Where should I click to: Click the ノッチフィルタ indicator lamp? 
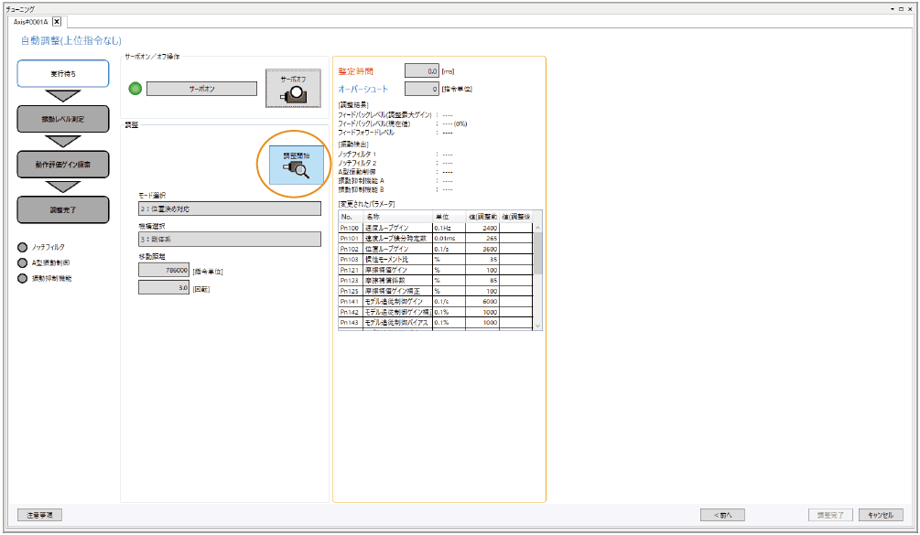[23, 247]
